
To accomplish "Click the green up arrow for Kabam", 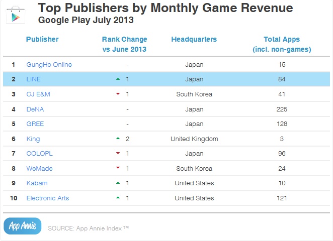I will [x=117, y=183].
